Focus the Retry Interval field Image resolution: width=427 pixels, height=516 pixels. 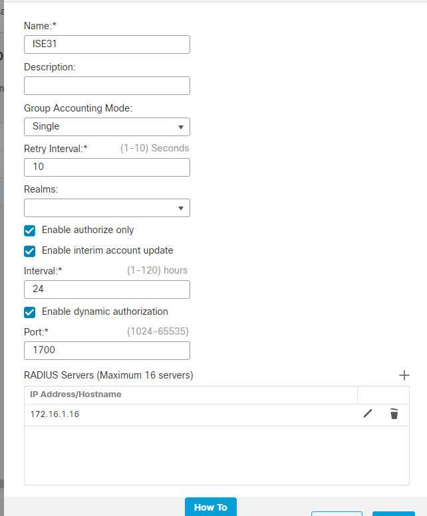[x=107, y=167]
